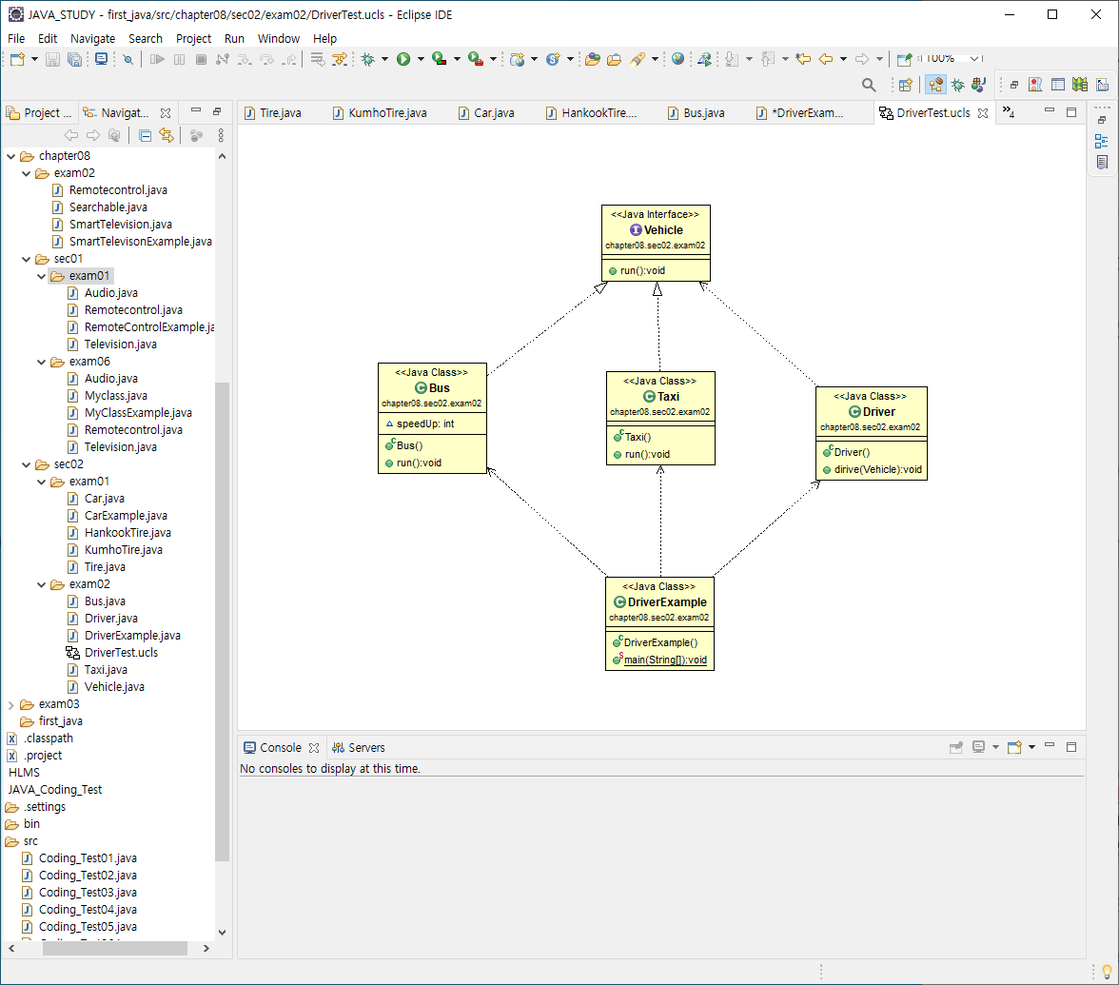Open the Navigate menu
Viewport: 1119px width, 985px height.
[93, 38]
